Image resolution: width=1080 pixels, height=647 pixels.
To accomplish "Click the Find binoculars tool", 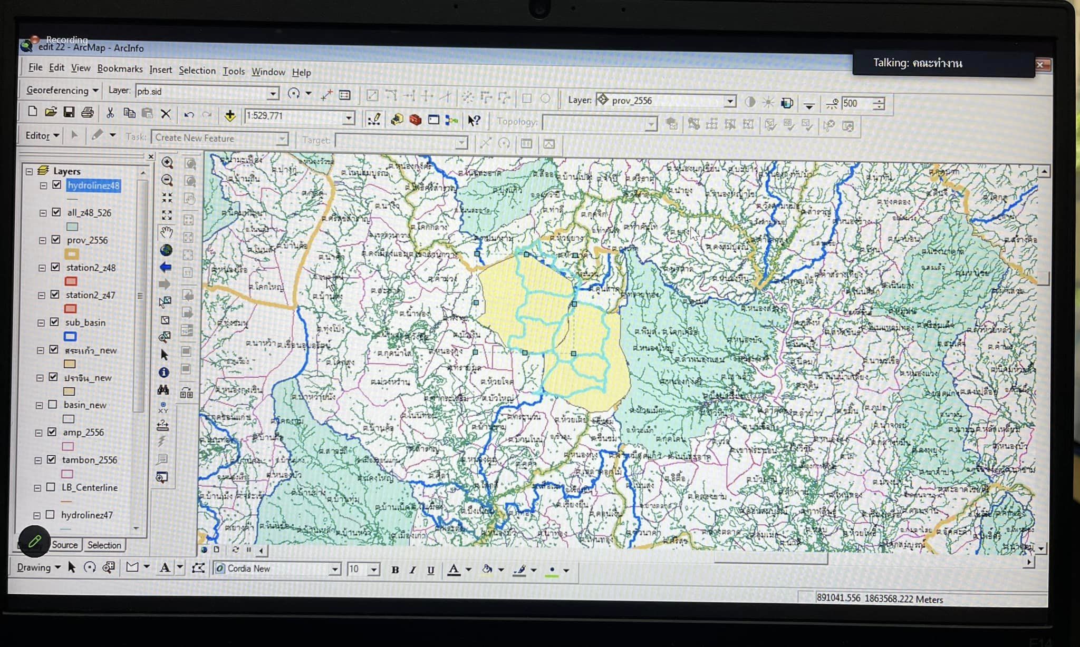I will 163,390.
